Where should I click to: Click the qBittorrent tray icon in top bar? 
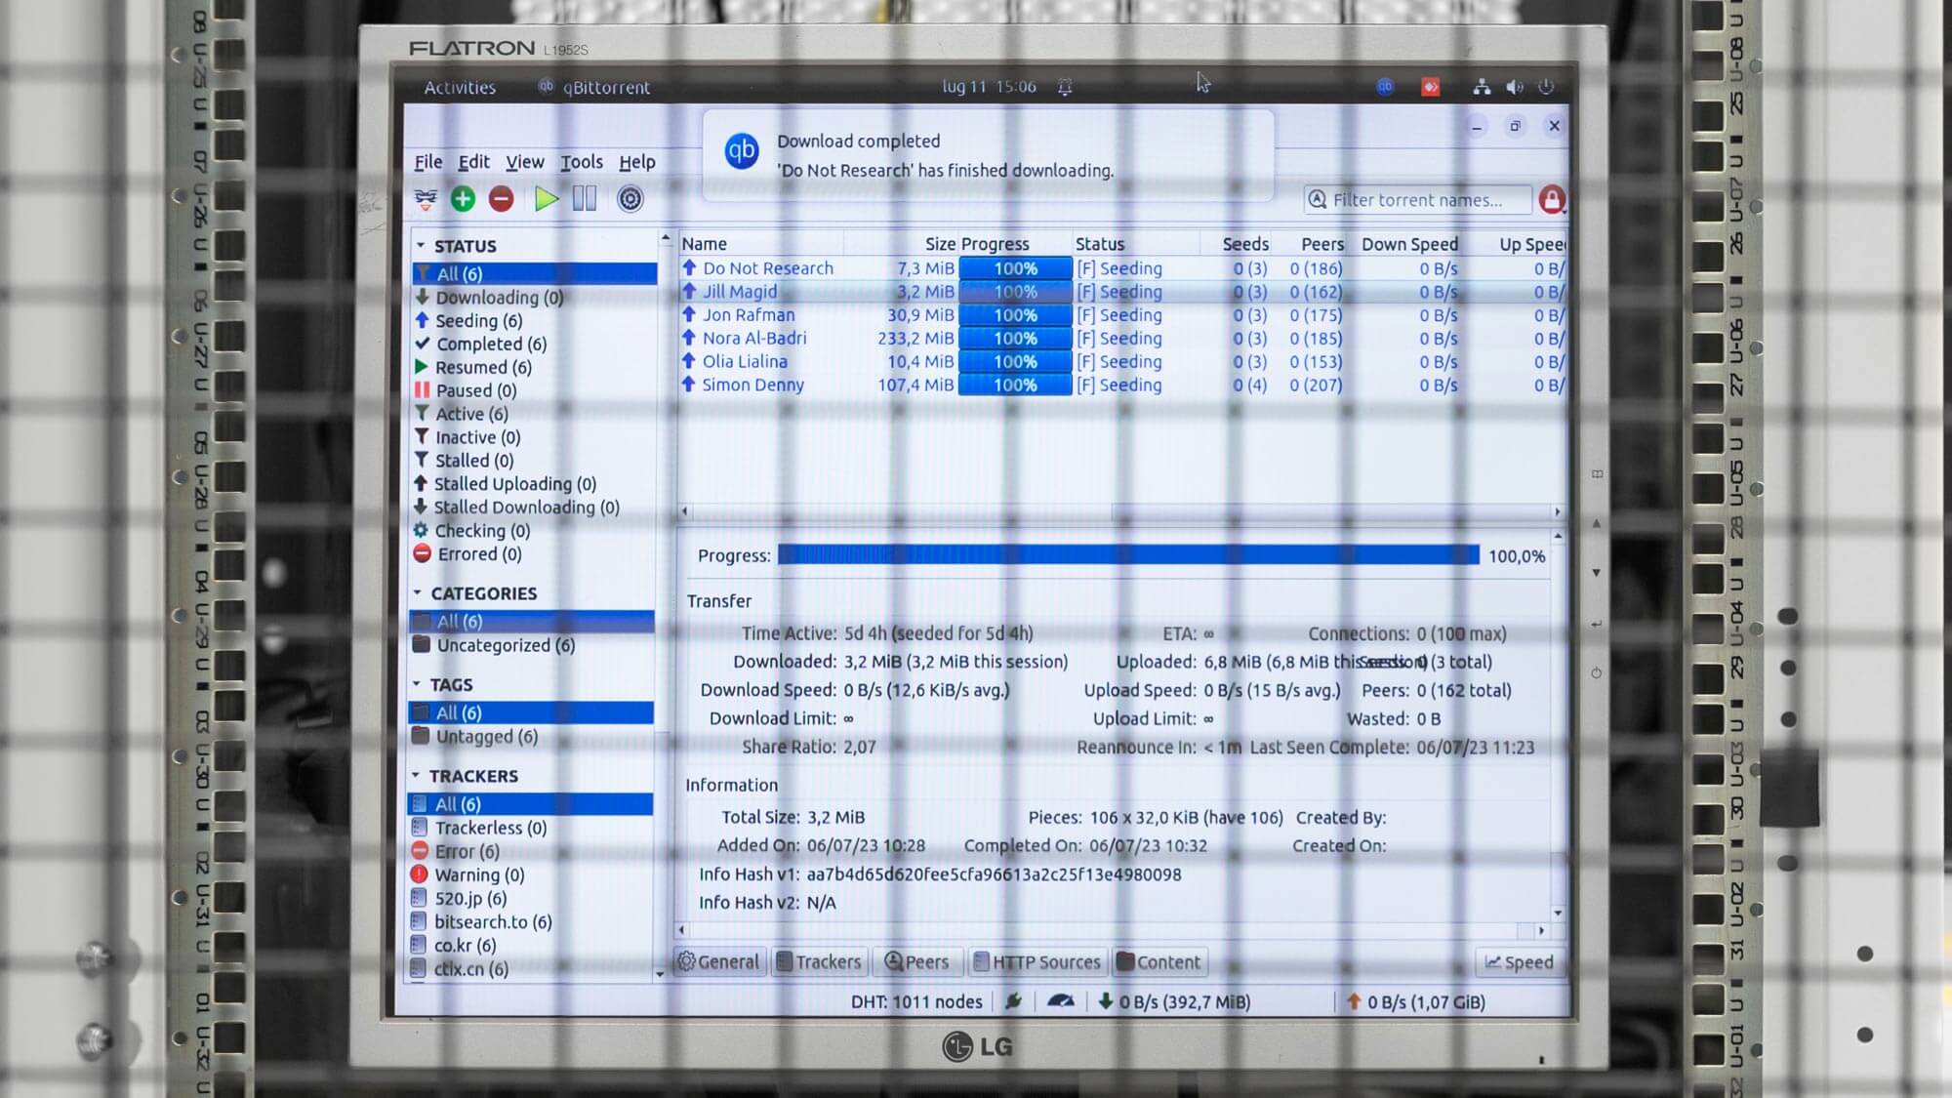click(x=1385, y=87)
